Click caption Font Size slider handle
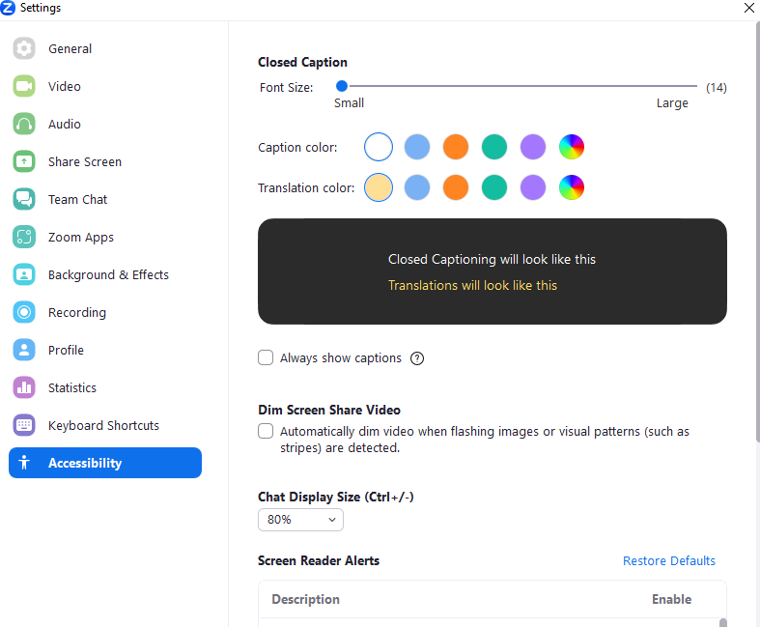The width and height of the screenshot is (760, 627). coord(342,86)
